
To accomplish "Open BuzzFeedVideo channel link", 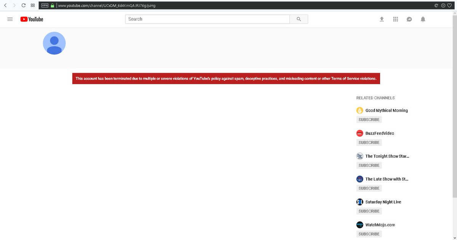I will 380,133.
